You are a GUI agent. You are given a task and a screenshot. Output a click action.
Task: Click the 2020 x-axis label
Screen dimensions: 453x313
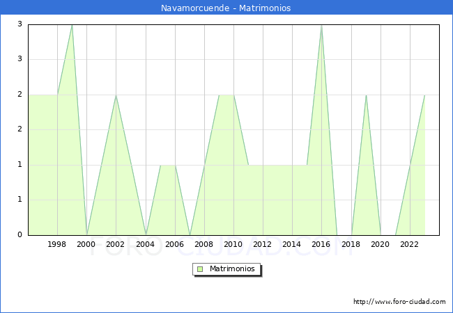pyautogui.click(x=381, y=244)
